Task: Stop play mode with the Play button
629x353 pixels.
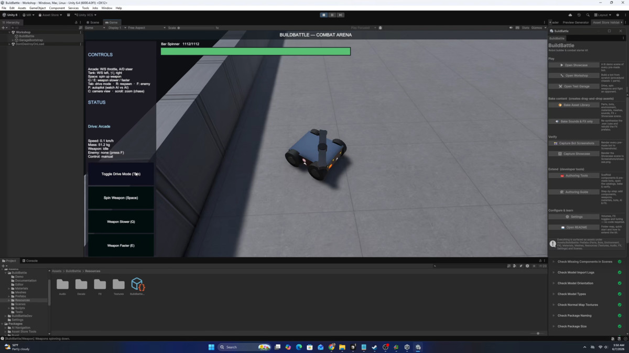Action: click(x=324, y=15)
